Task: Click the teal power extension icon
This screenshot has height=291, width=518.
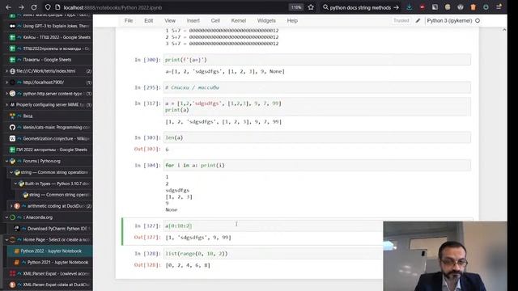Action: coord(486,7)
